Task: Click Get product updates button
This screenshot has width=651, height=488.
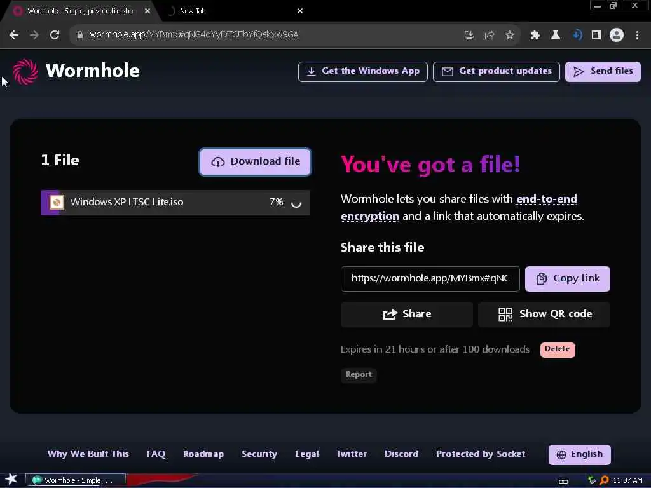Action: pyautogui.click(x=496, y=72)
